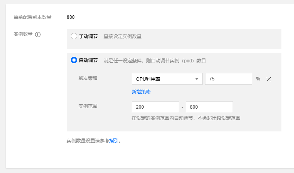The height and width of the screenshot is (173, 294).
Task: Click the current replica count value 800
Action: tap(71, 17)
